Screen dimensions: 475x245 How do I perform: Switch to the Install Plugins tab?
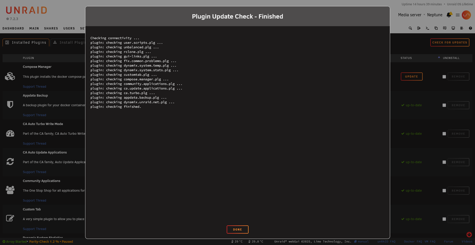[x=71, y=42]
